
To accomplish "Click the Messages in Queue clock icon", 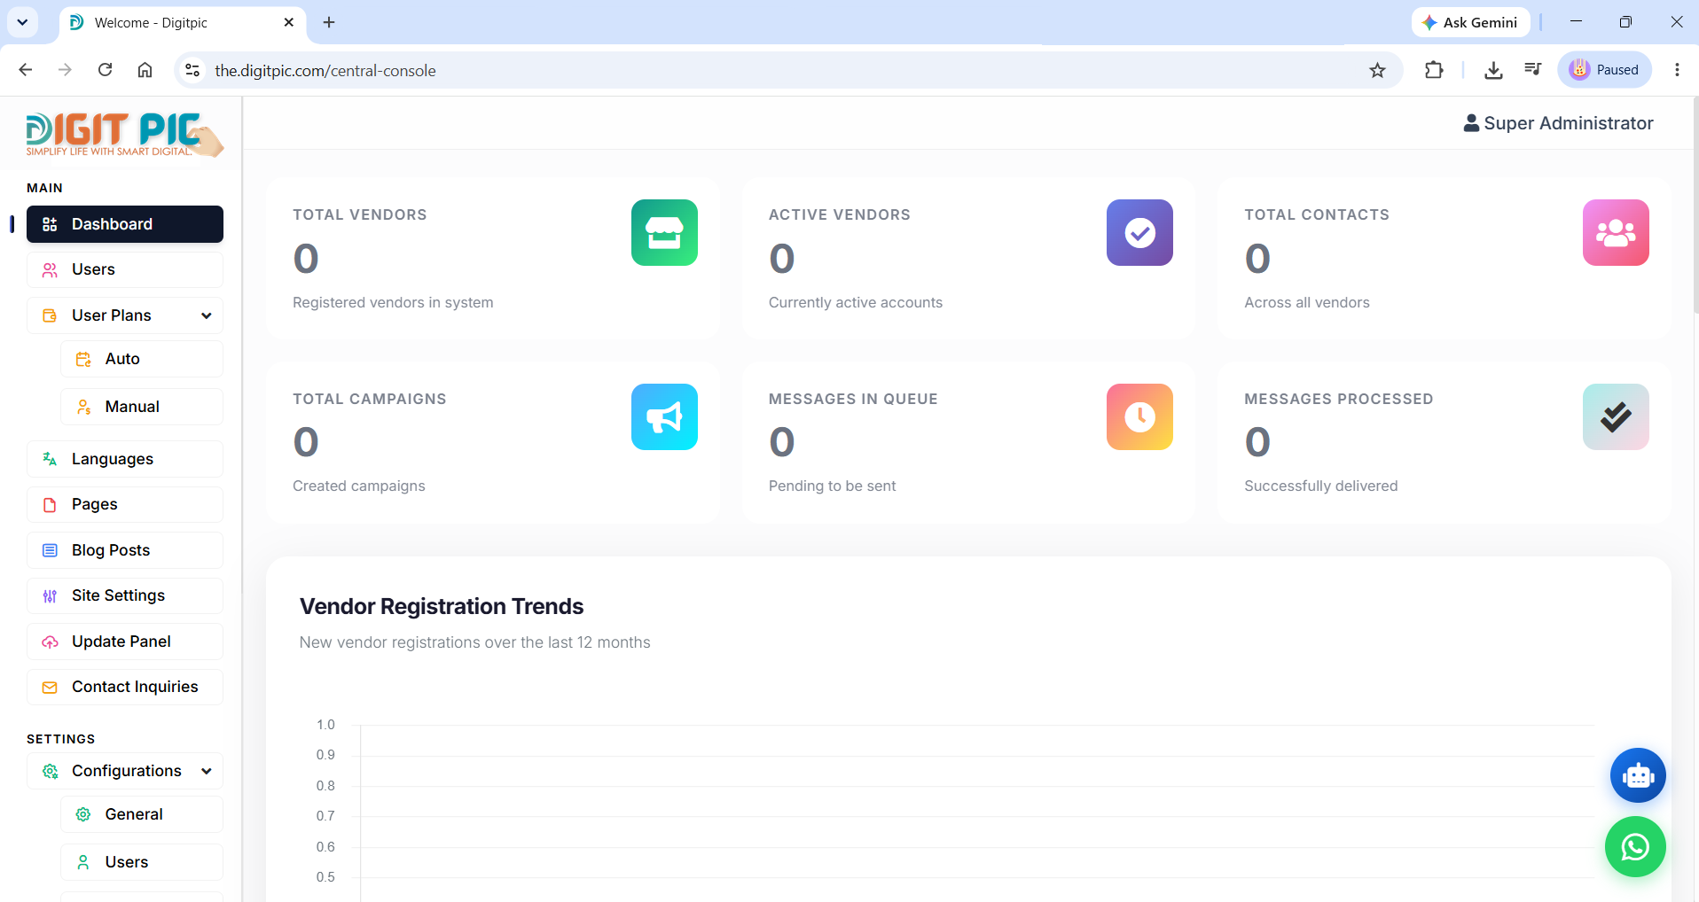I will 1139,416.
